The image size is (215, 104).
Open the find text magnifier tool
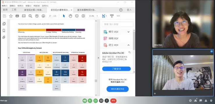click(30, 16)
